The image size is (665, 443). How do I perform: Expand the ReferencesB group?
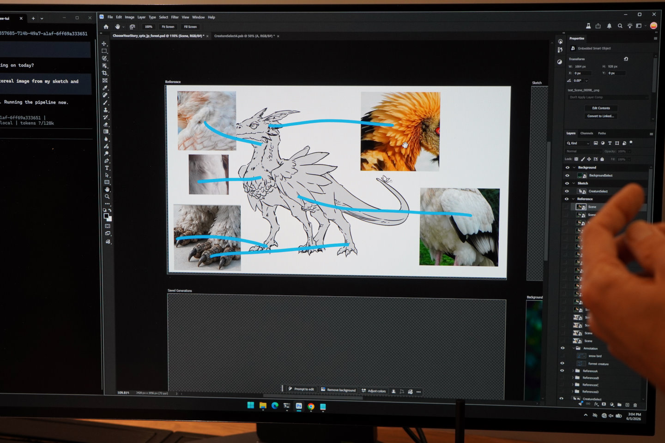[x=573, y=377]
